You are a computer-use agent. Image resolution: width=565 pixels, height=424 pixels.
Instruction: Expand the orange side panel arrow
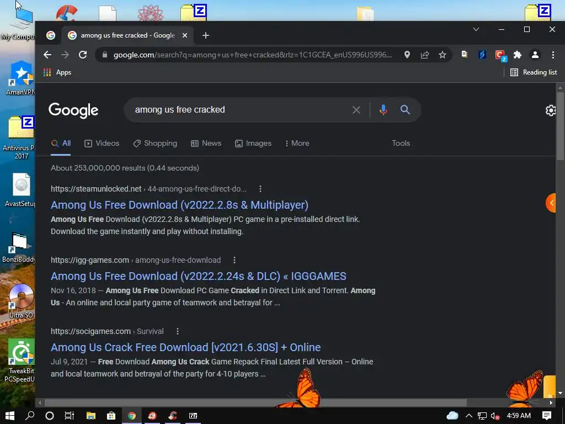(x=551, y=203)
